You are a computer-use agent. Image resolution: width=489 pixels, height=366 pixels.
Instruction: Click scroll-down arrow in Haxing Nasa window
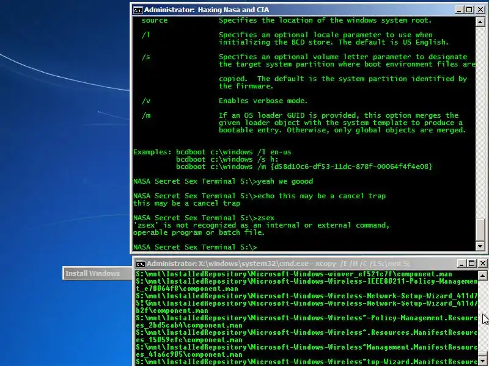[480, 246]
